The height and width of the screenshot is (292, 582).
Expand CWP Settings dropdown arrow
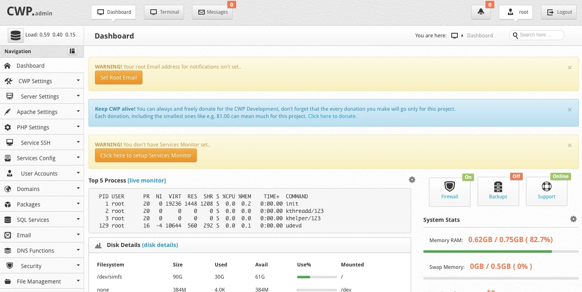point(78,80)
